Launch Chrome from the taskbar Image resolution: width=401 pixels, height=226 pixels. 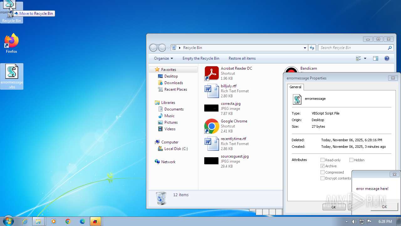(68, 222)
